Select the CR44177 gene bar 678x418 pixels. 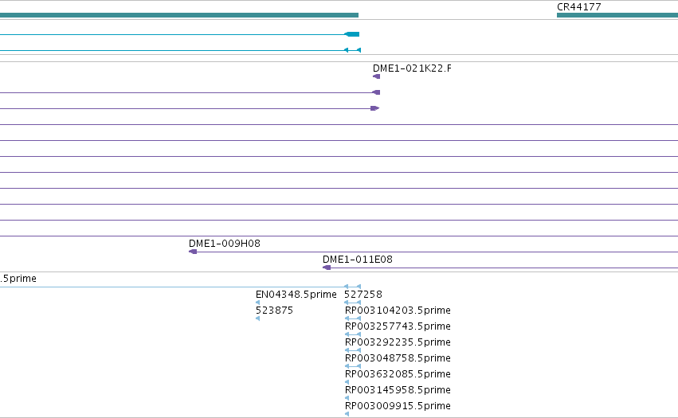[x=617, y=15]
